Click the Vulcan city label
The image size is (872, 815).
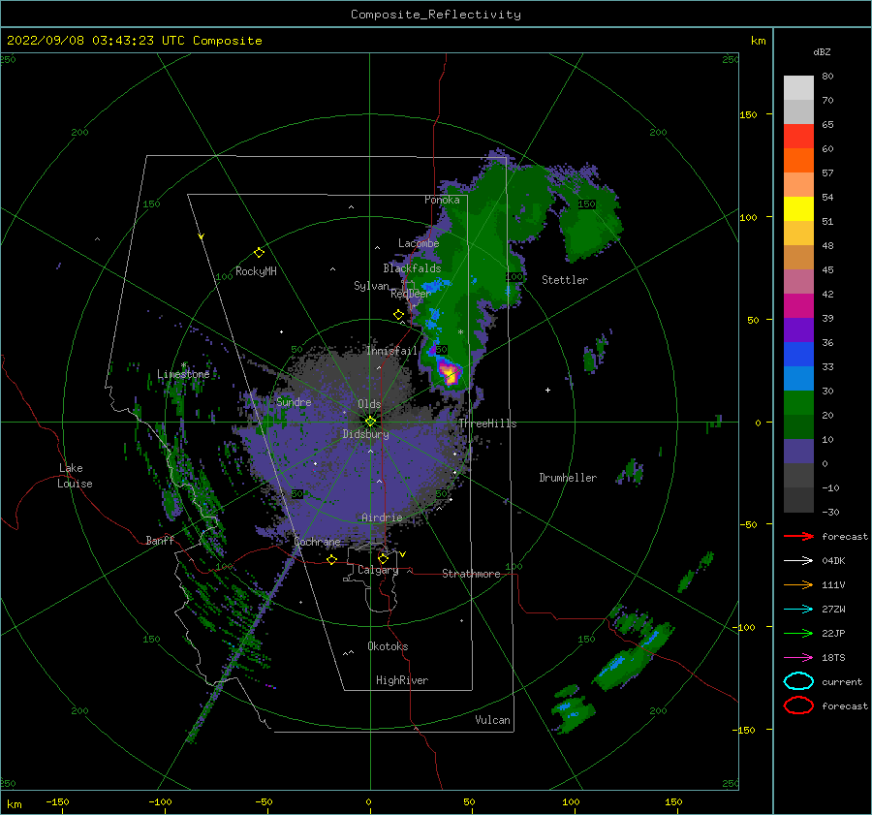(x=492, y=720)
